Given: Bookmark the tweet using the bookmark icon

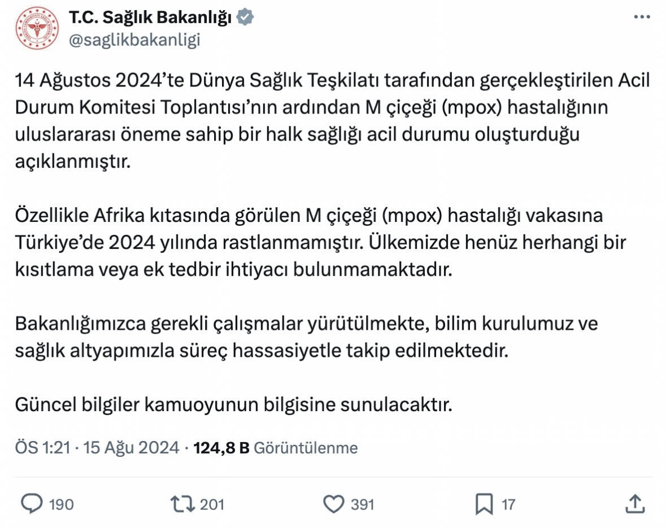Looking at the screenshot, I should coord(484,503).
